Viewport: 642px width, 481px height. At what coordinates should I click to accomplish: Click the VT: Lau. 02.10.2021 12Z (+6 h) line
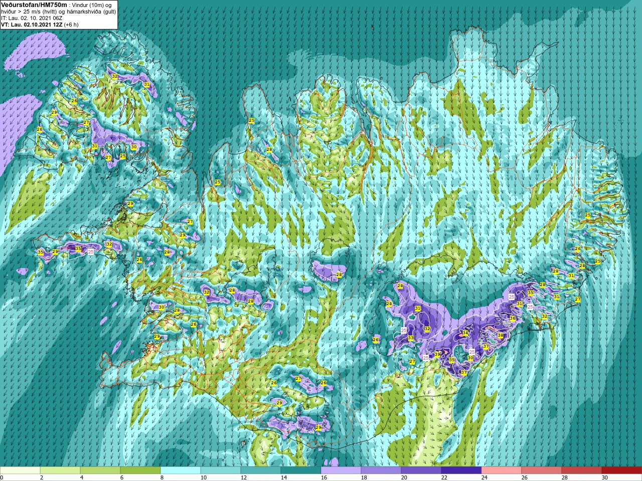[x=40, y=24]
